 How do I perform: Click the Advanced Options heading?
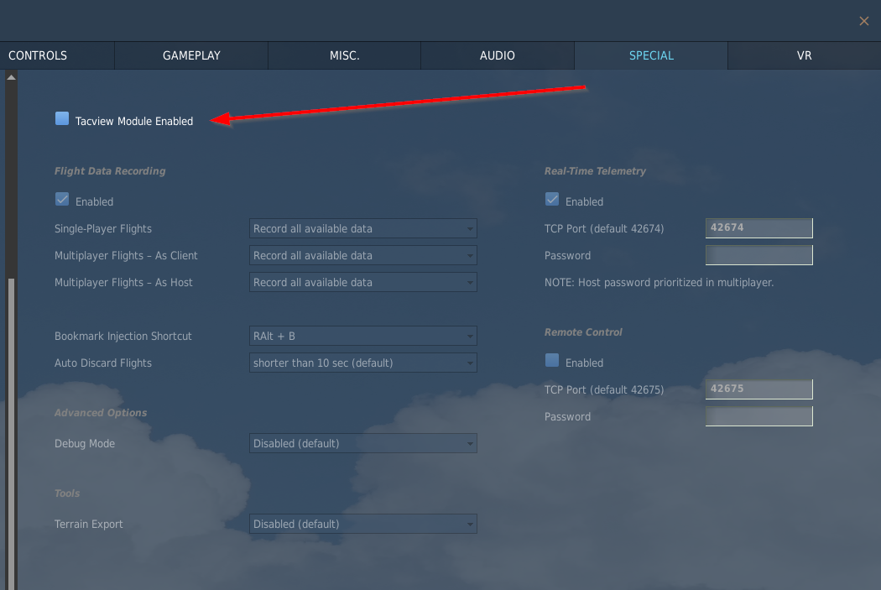pyautogui.click(x=101, y=413)
